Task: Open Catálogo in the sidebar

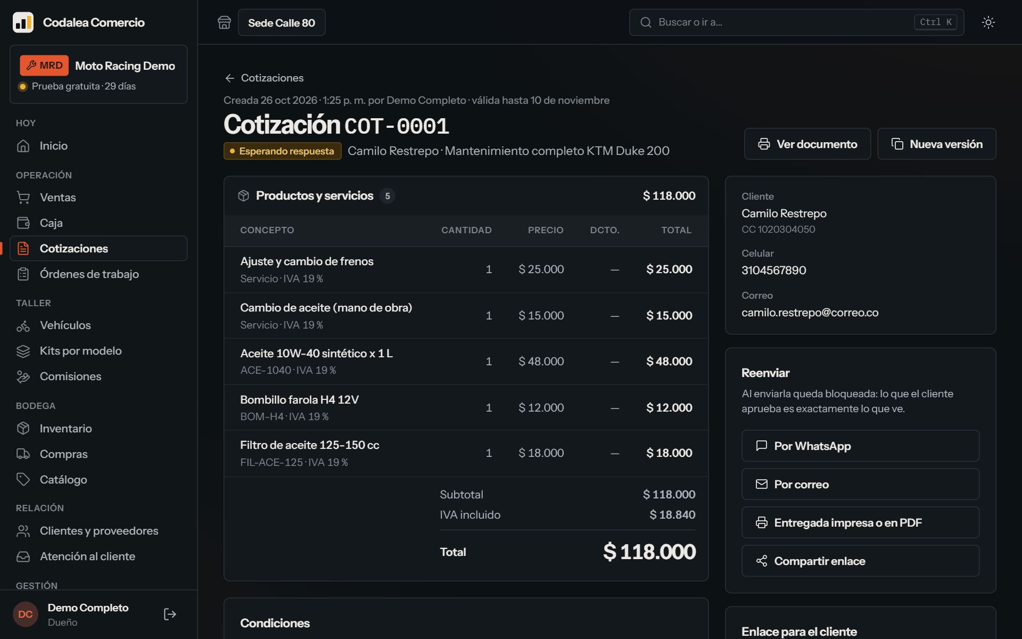Action: pos(98,480)
